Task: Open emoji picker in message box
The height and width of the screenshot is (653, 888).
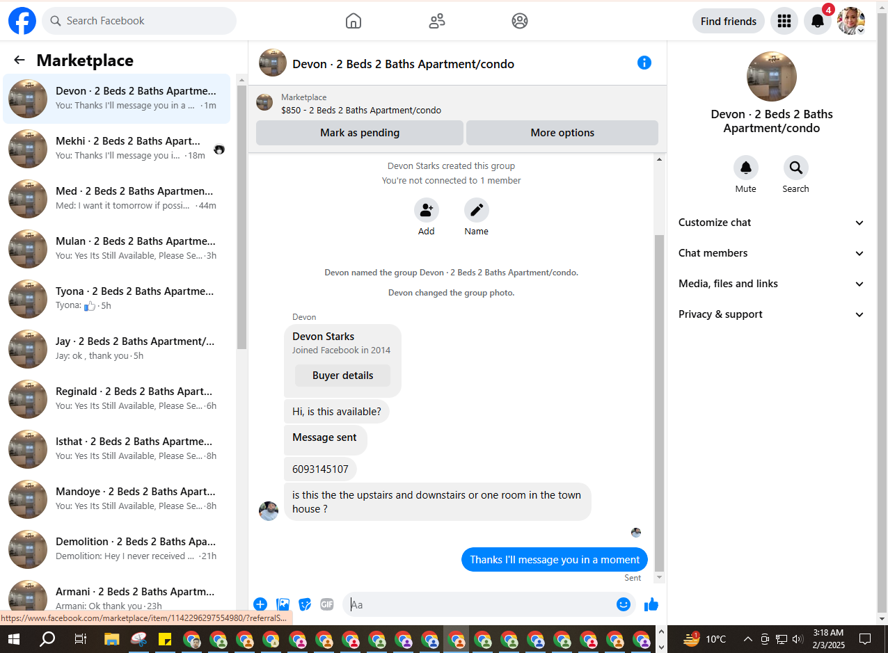Action: pyautogui.click(x=624, y=604)
